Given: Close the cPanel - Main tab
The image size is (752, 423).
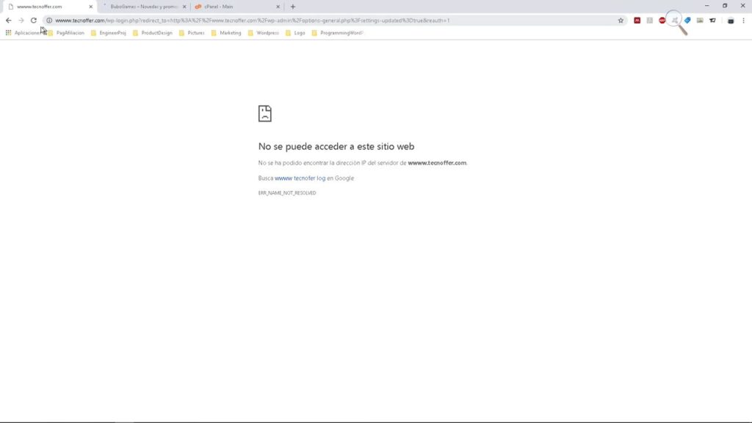Looking at the screenshot, I should click(x=278, y=7).
